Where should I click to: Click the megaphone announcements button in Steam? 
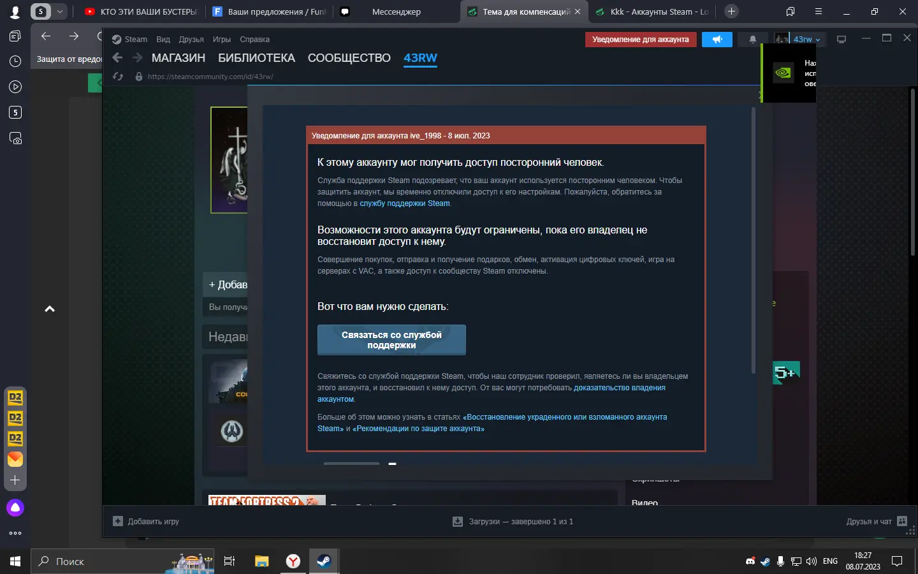click(x=717, y=40)
